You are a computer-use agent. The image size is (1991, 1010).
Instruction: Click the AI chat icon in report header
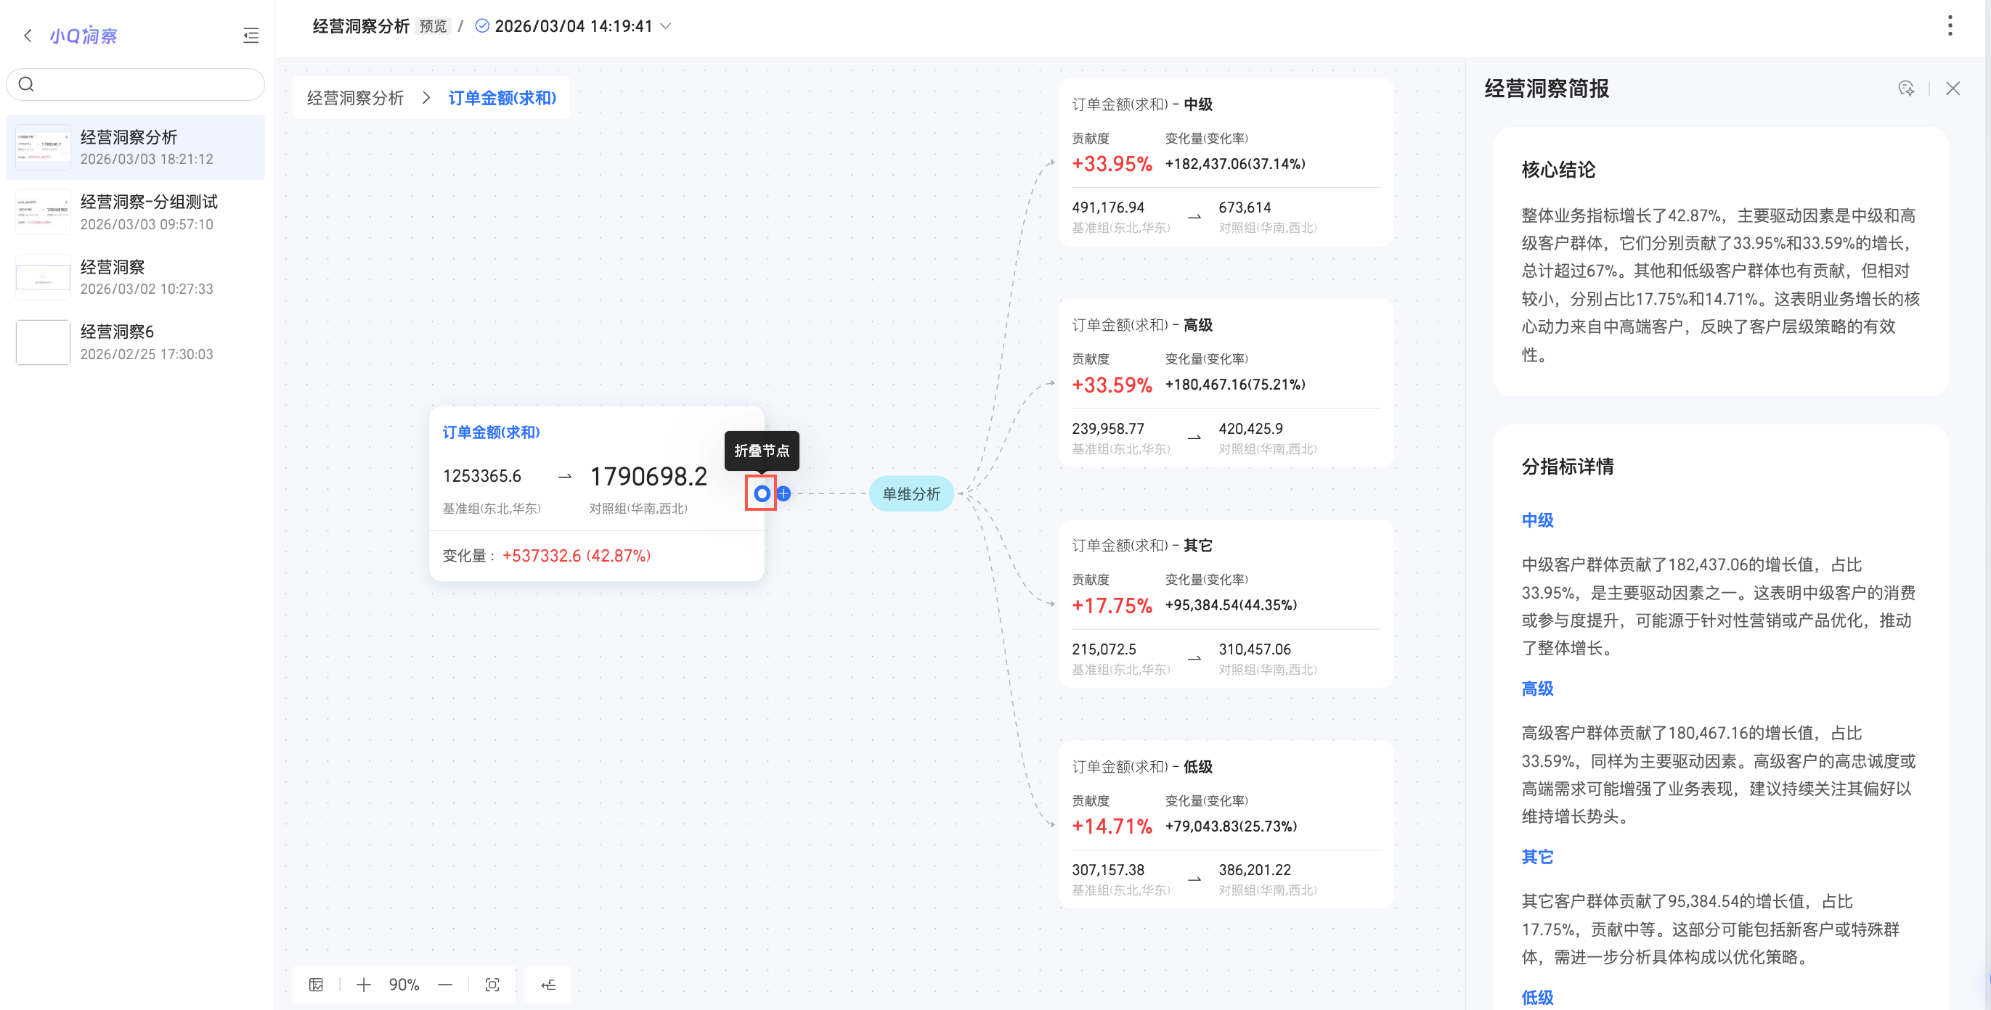(1906, 89)
